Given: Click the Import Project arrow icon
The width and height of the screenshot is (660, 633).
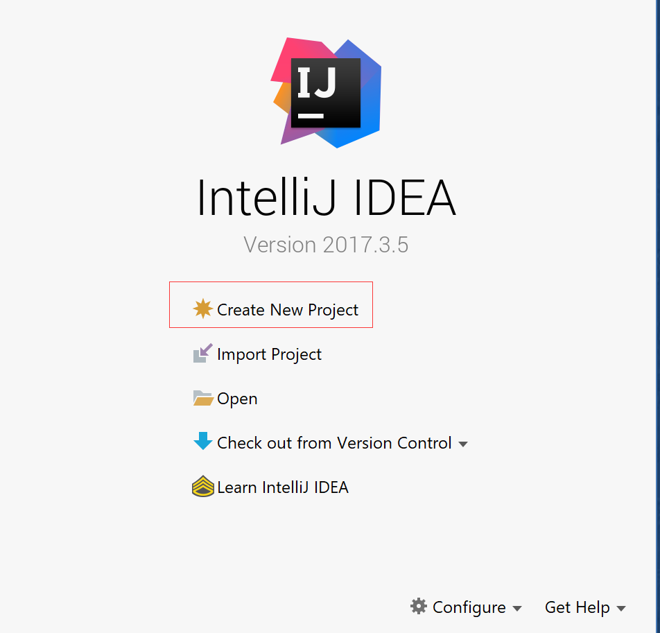Looking at the screenshot, I should pyautogui.click(x=203, y=353).
